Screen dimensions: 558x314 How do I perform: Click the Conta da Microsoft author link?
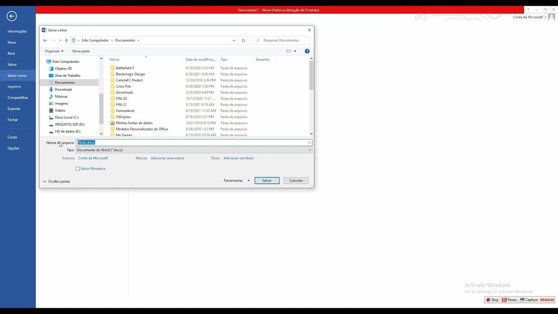click(x=93, y=158)
